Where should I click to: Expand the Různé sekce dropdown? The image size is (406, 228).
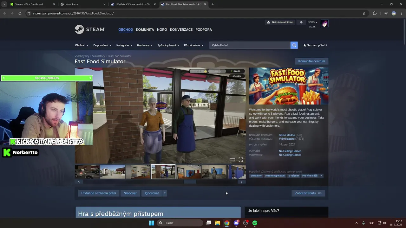[193, 45]
